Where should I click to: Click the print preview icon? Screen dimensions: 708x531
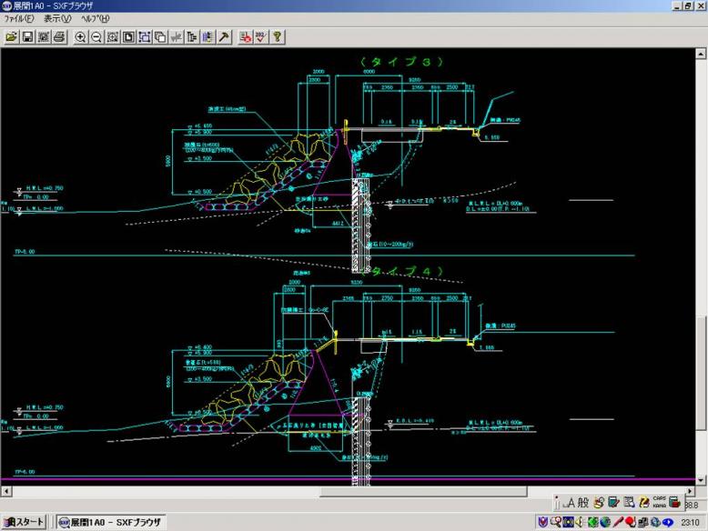[x=43, y=37]
